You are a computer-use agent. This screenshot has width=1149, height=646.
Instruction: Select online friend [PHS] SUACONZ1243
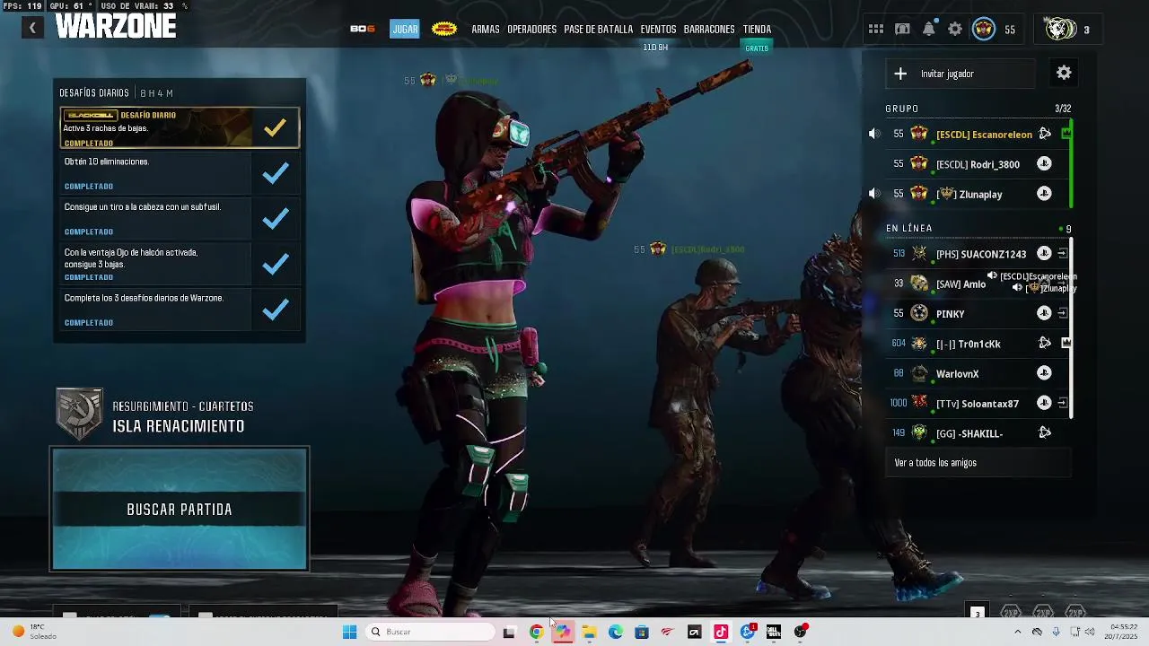(977, 254)
